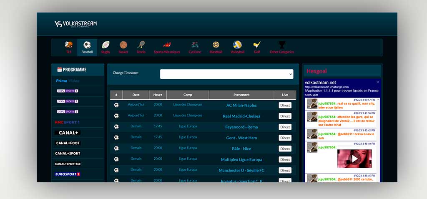Click Direct for Bâle - Nice
427x199 pixels.
[x=285, y=149]
